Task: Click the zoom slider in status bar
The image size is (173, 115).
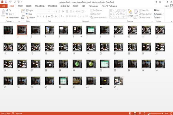Action: click(x=156, y=114)
